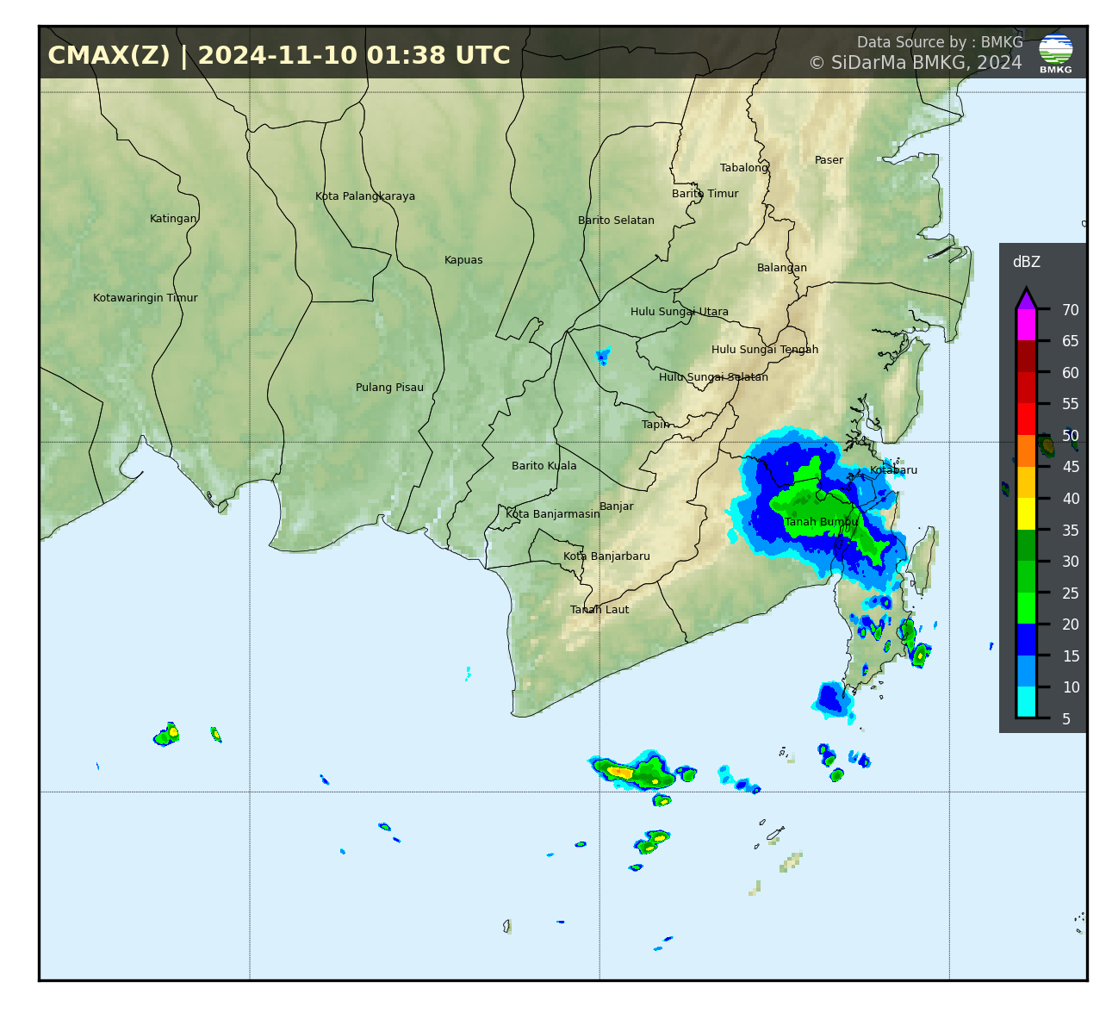Click the Kota Banjarmasin label

click(x=553, y=514)
